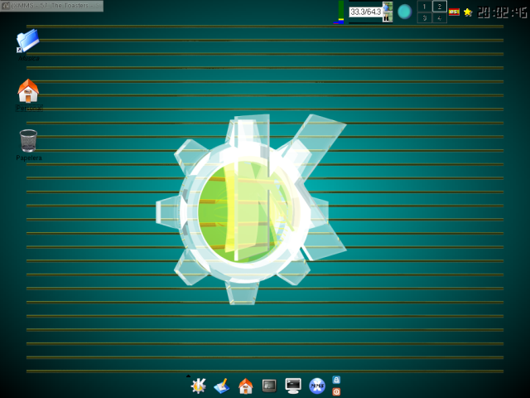Click the red logout power button
Viewport: 530px width, 398px height.
tap(336, 391)
